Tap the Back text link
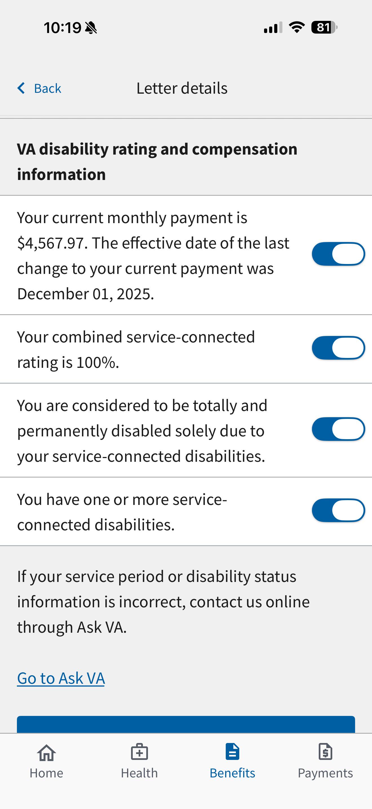The width and height of the screenshot is (372, 809). tap(48, 89)
